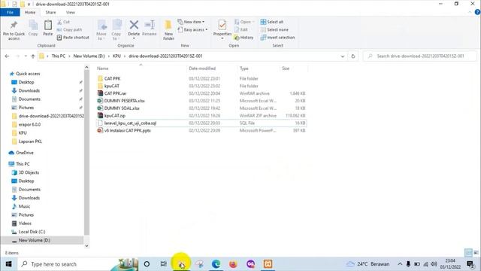
Task: Select 3D Objects under This PC
Action: [x=29, y=172]
